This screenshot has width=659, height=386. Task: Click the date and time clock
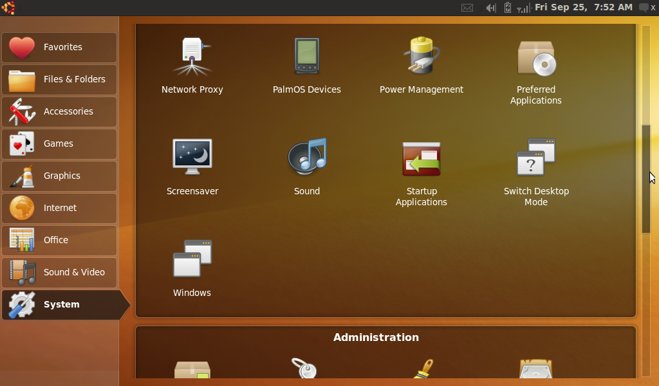pyautogui.click(x=583, y=7)
